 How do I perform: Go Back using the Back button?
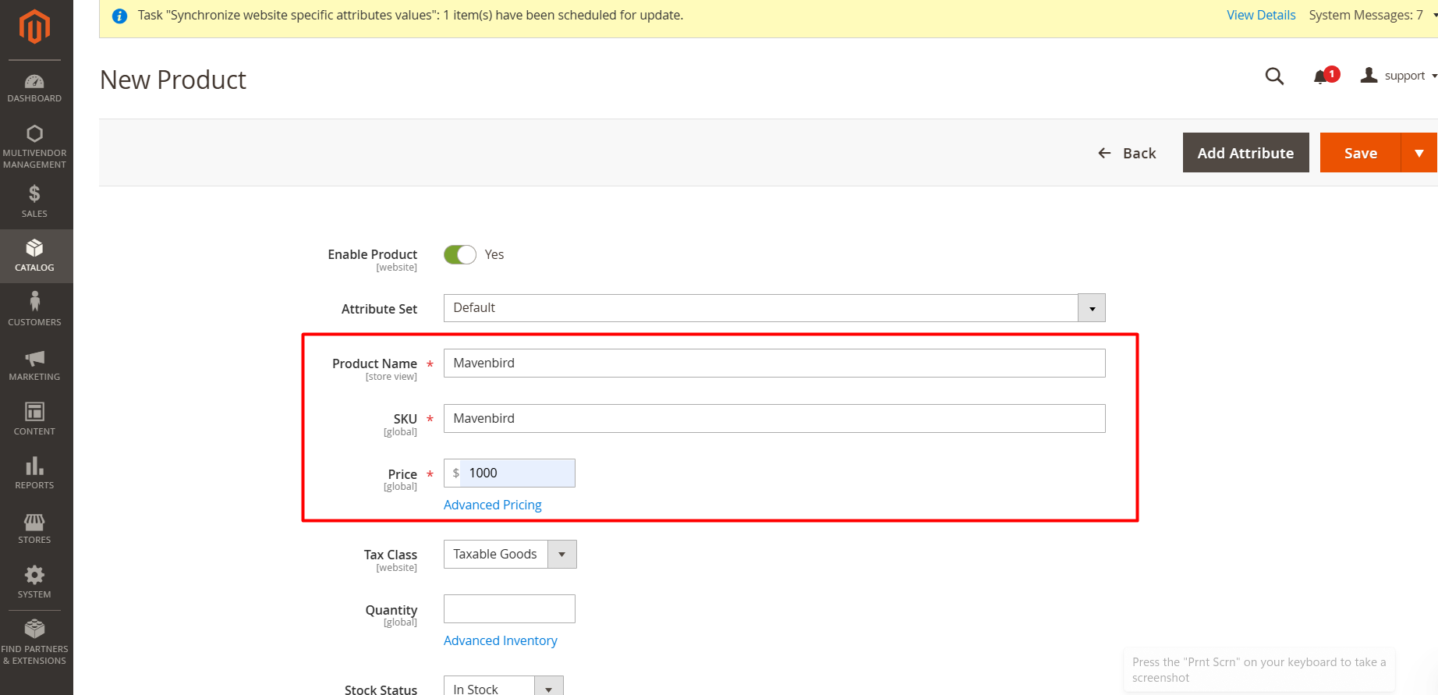[1127, 153]
